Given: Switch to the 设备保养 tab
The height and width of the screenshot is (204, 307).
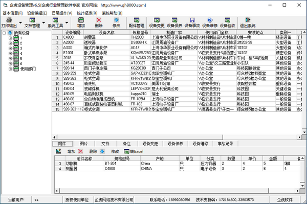Looking at the screenshot, I should pyautogui.click(x=175, y=144).
